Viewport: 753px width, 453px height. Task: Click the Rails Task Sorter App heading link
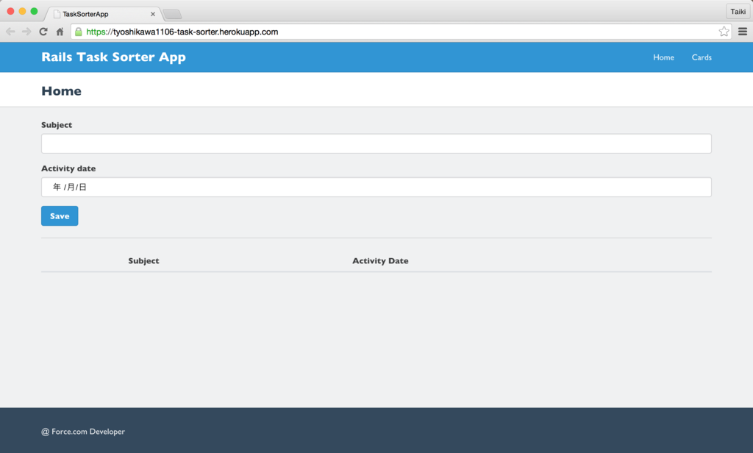(113, 57)
